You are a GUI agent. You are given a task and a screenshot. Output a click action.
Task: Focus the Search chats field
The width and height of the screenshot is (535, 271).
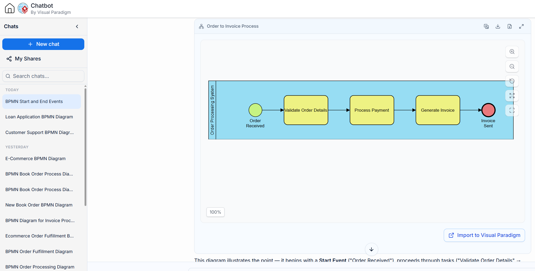43,76
